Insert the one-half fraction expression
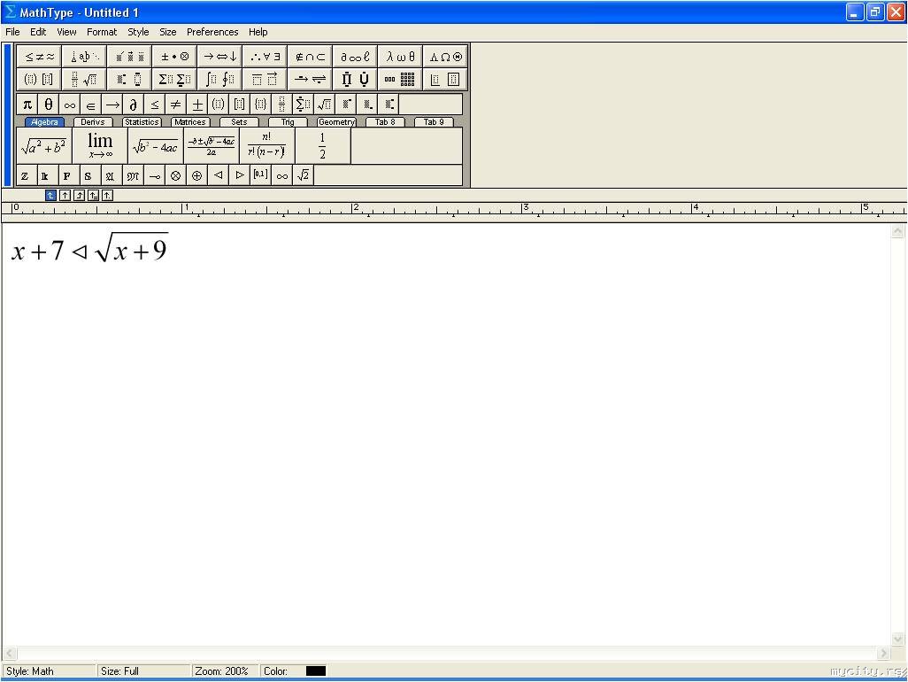The width and height of the screenshot is (908, 682). point(322,146)
